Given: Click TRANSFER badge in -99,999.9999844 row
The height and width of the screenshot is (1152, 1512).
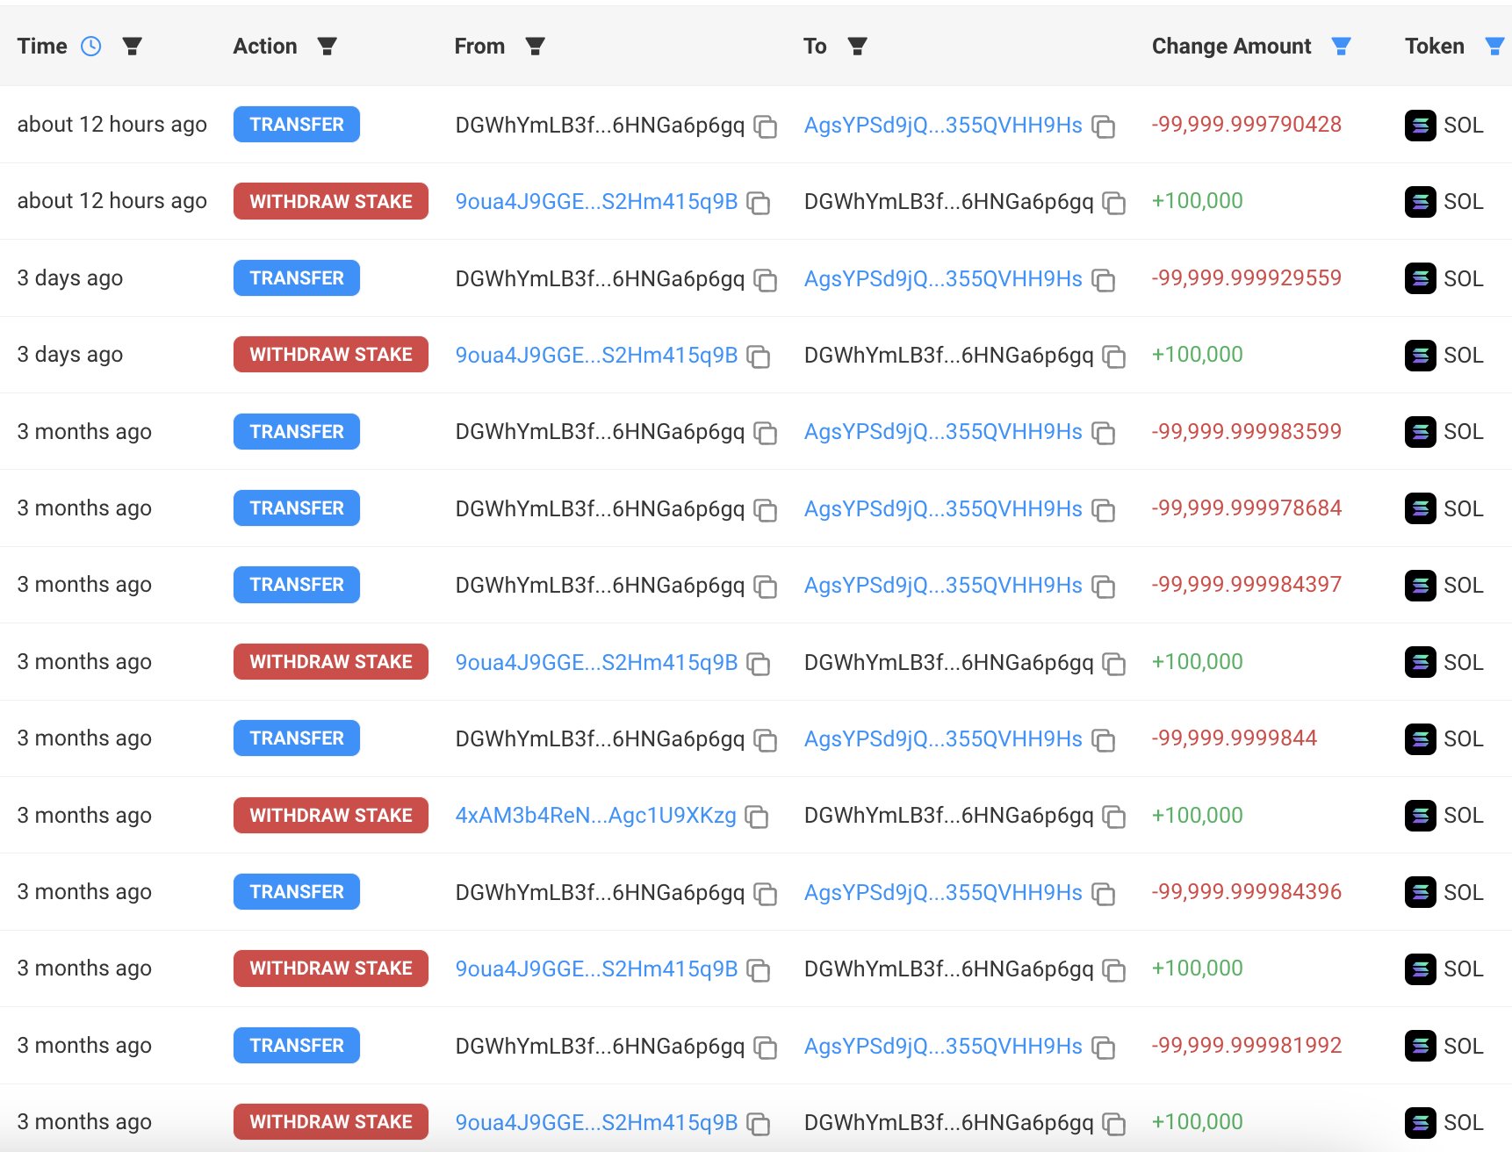Looking at the screenshot, I should (x=297, y=738).
